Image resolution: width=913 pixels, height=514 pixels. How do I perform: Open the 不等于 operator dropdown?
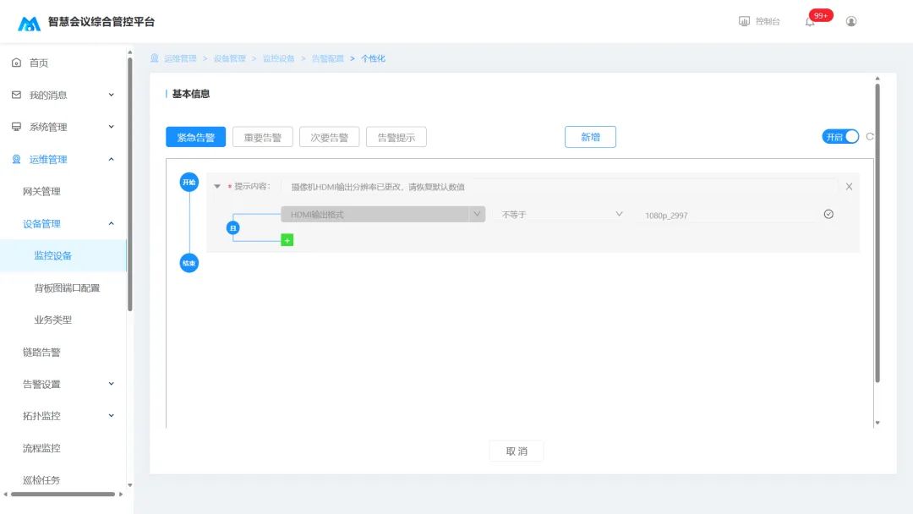561,214
